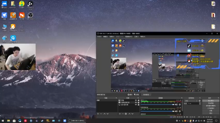Open source properties via 属性 gear icon
The height and width of the screenshot is (123, 220).
(130, 95)
